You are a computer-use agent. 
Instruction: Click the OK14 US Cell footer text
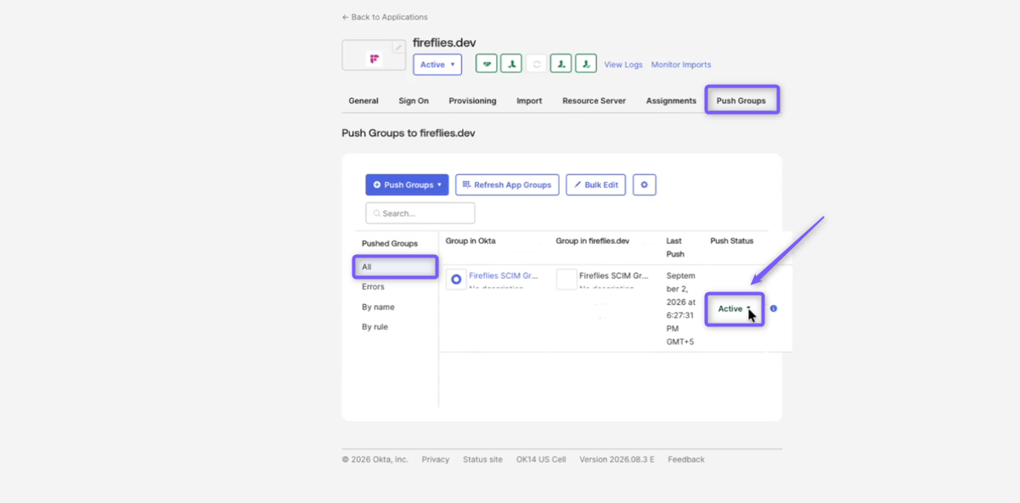coord(541,460)
